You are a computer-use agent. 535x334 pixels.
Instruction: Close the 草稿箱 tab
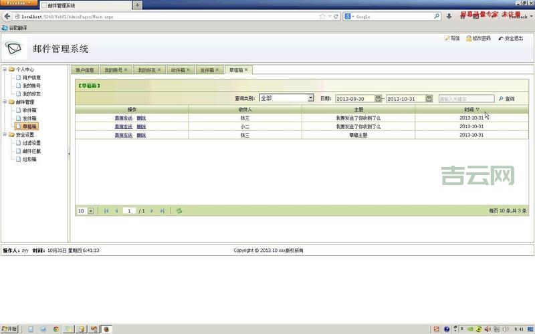(246, 69)
